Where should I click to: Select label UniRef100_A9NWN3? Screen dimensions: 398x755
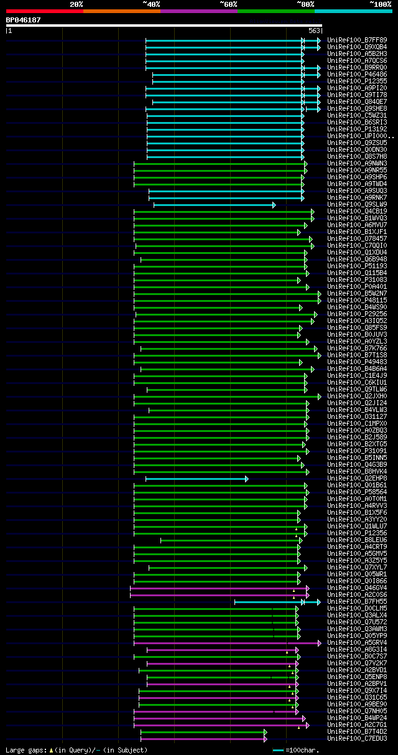coord(356,163)
